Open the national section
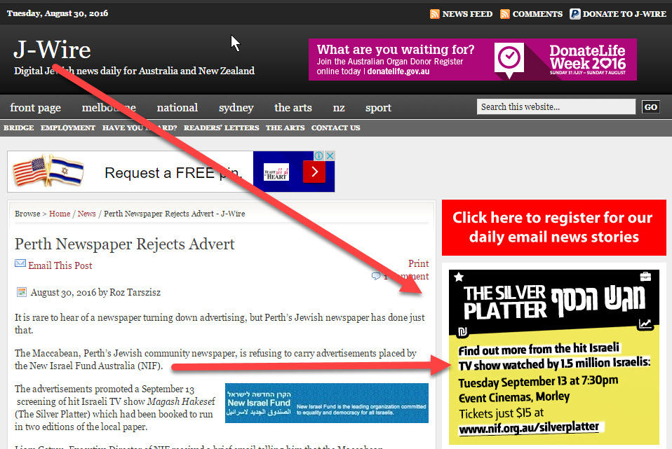 pos(177,107)
